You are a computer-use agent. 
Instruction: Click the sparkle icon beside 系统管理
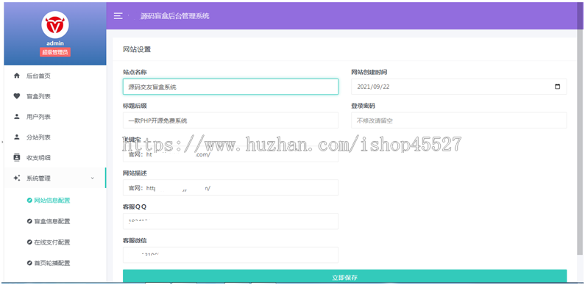click(16, 178)
